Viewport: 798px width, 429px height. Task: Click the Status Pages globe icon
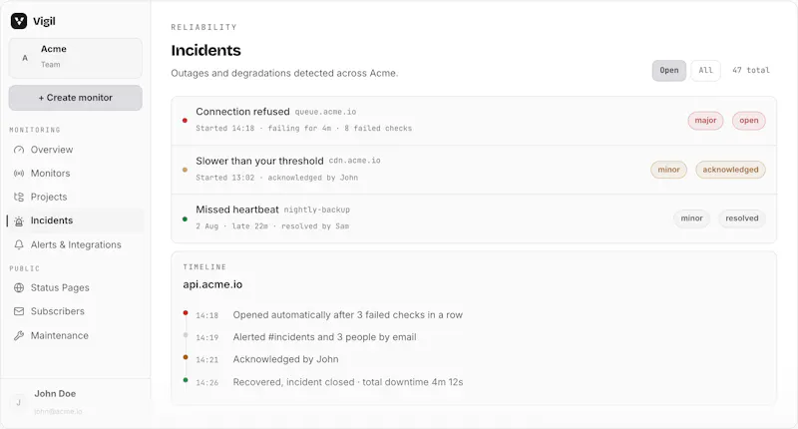(19, 287)
